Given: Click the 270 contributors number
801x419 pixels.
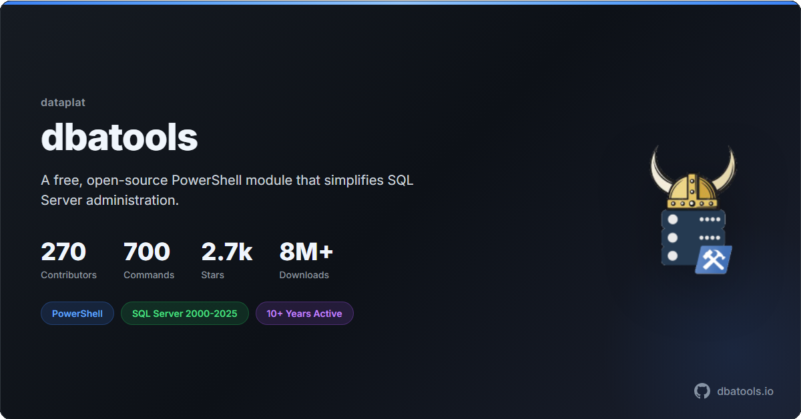Looking at the screenshot, I should 63,252.
